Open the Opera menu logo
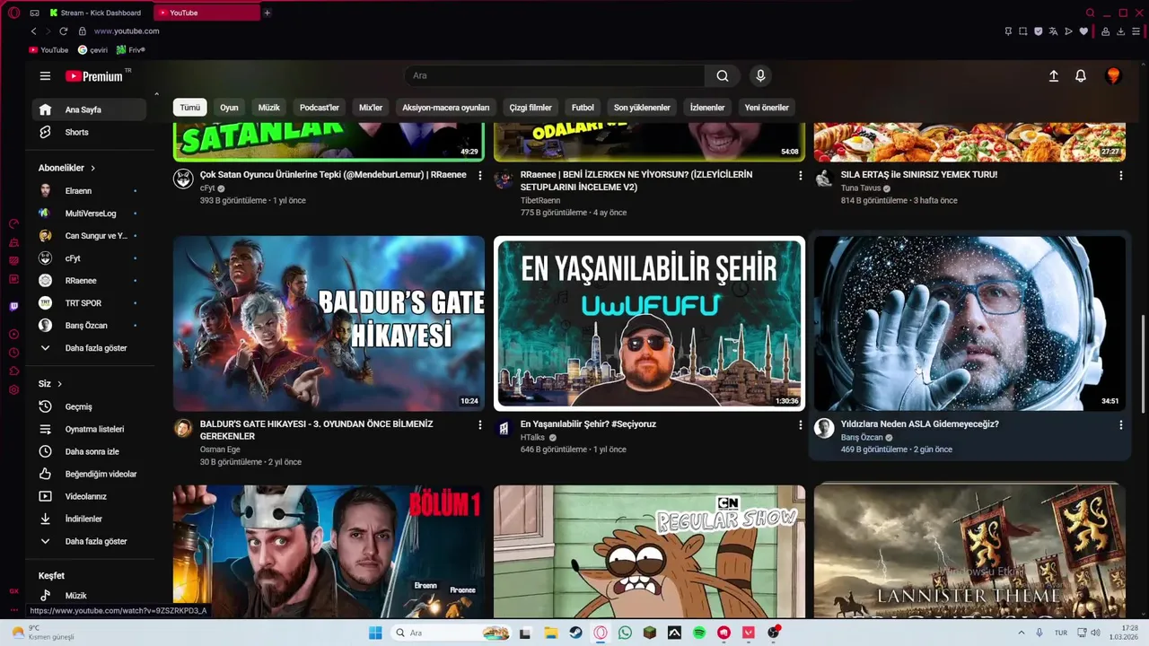The height and width of the screenshot is (646, 1149). pyautogui.click(x=13, y=13)
